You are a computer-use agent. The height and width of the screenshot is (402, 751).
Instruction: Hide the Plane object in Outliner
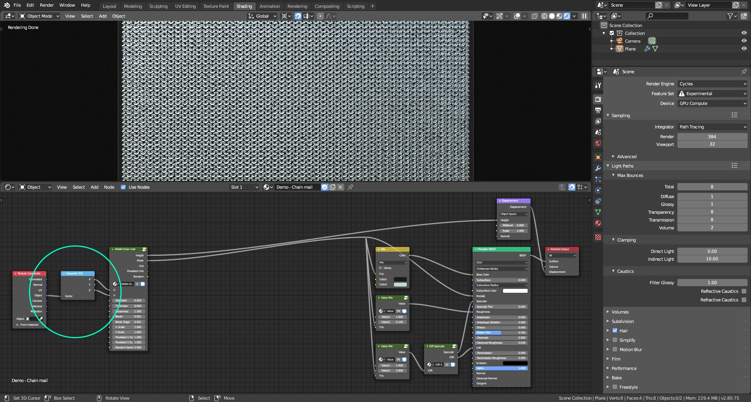[744, 49]
